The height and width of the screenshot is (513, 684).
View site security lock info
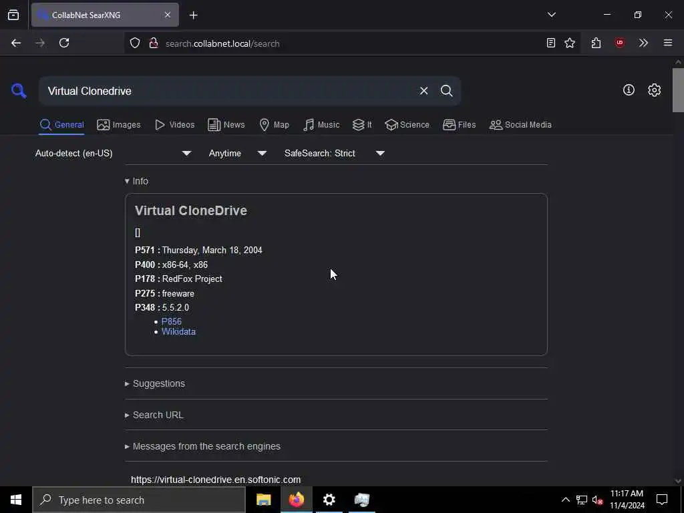click(x=153, y=43)
